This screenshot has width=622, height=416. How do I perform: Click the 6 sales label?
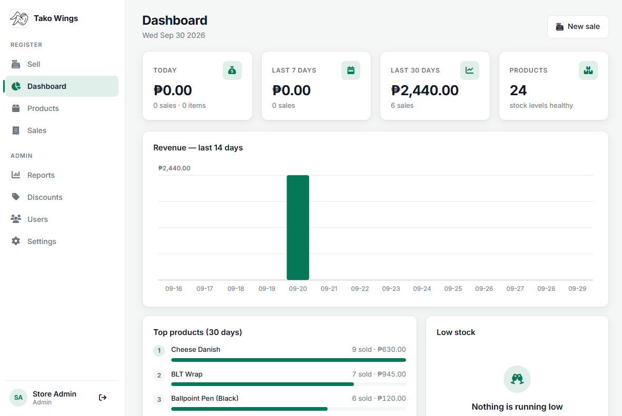[x=402, y=105]
